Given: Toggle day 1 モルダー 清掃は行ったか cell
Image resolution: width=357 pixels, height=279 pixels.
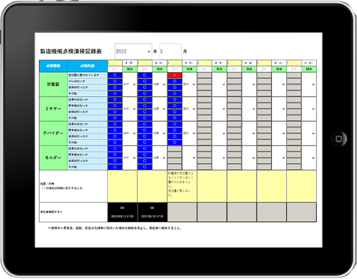Looking at the screenshot, I should click(x=115, y=161).
